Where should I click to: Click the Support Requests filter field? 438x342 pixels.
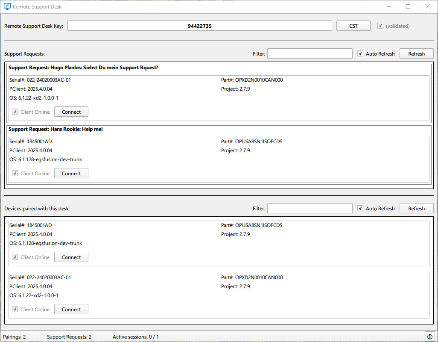pyautogui.click(x=310, y=54)
